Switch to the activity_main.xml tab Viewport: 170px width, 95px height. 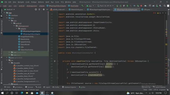pyautogui.click(x=58, y=9)
